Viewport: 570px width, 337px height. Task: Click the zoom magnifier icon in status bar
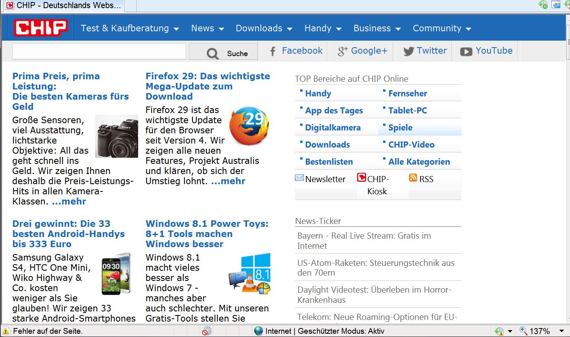pyautogui.click(x=523, y=331)
